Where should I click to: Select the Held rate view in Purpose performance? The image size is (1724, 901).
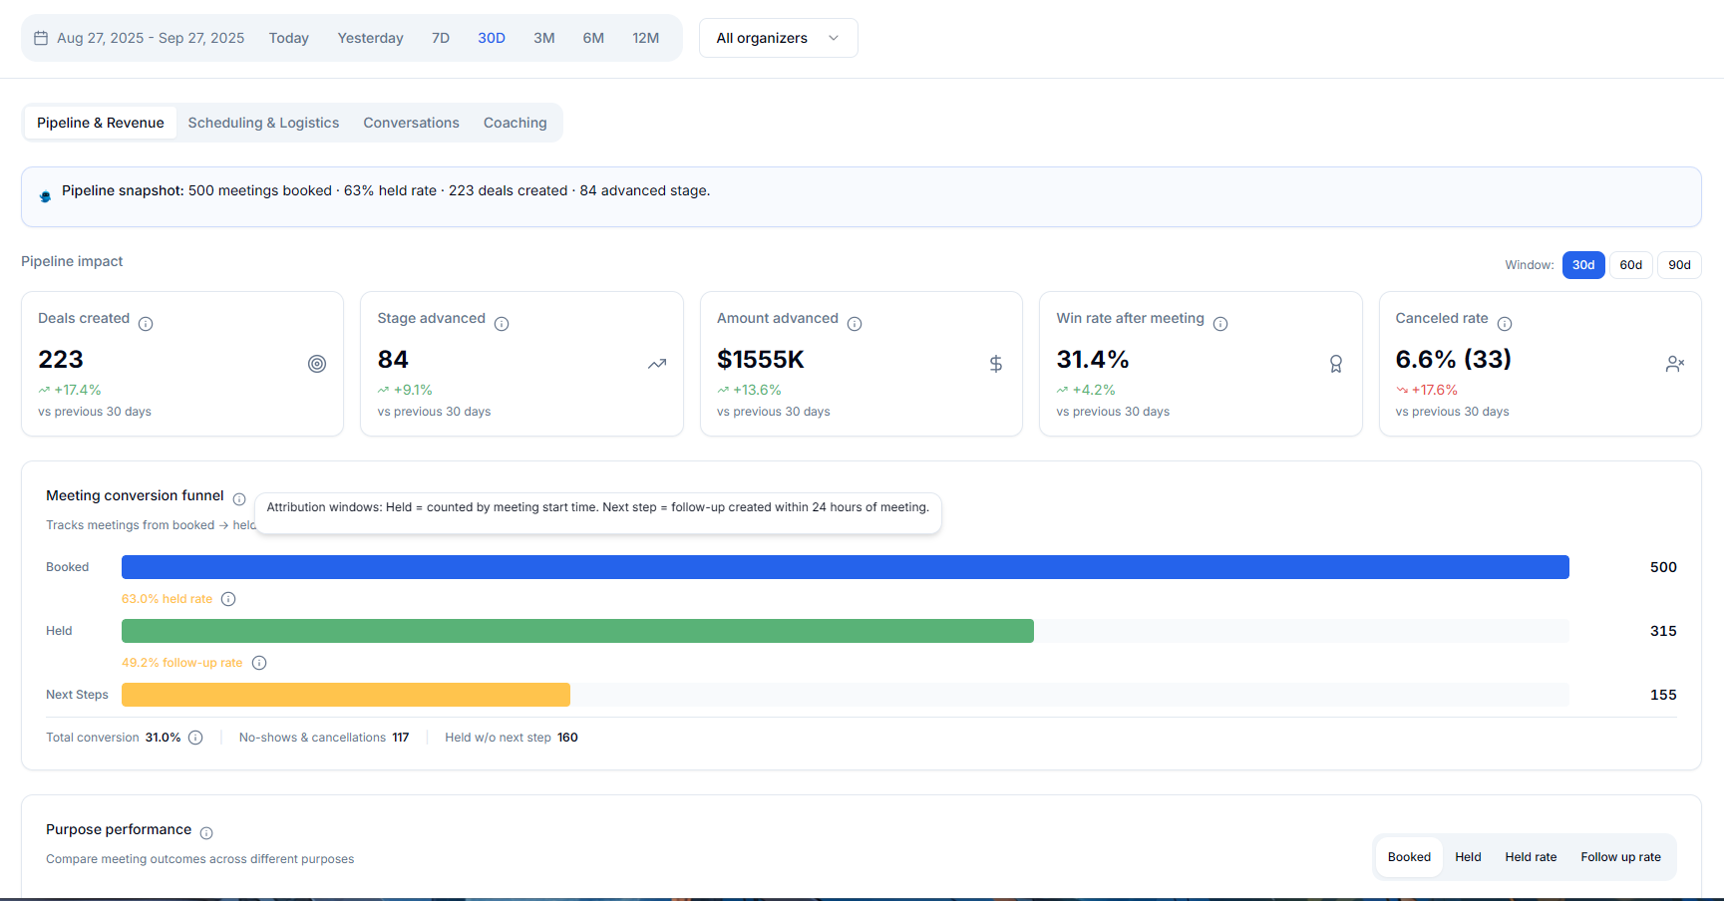point(1531,856)
